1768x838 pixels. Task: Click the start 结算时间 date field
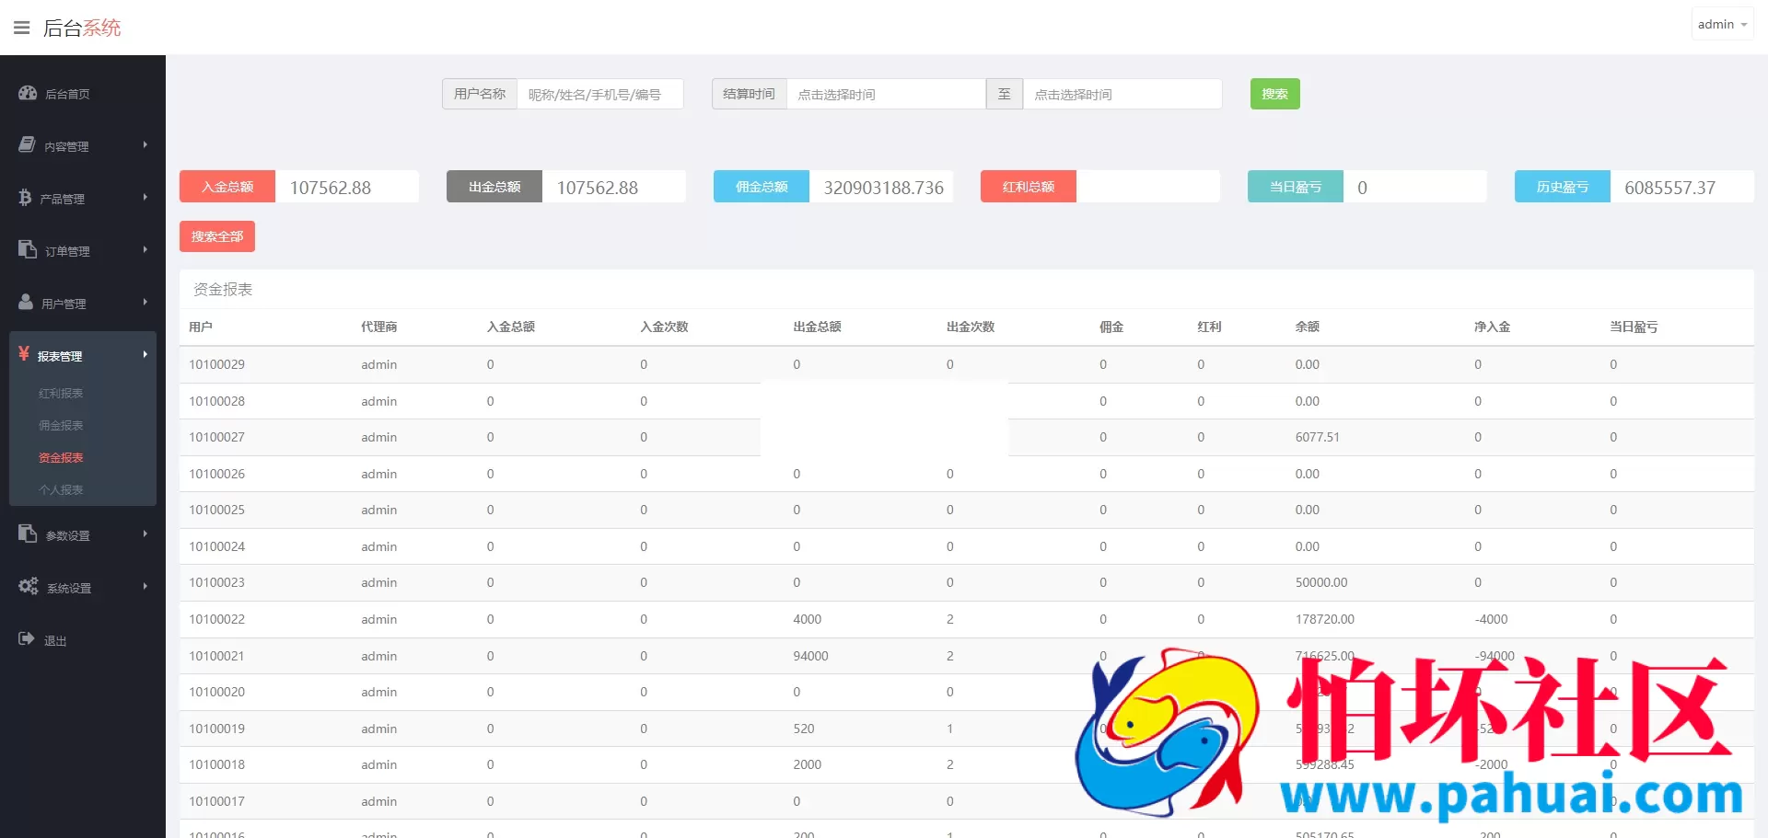[885, 94]
